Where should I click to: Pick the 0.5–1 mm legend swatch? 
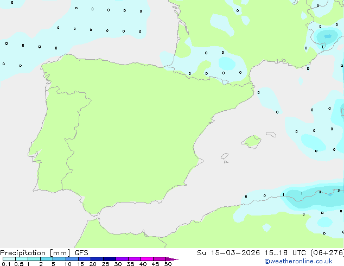(x=22, y=259)
